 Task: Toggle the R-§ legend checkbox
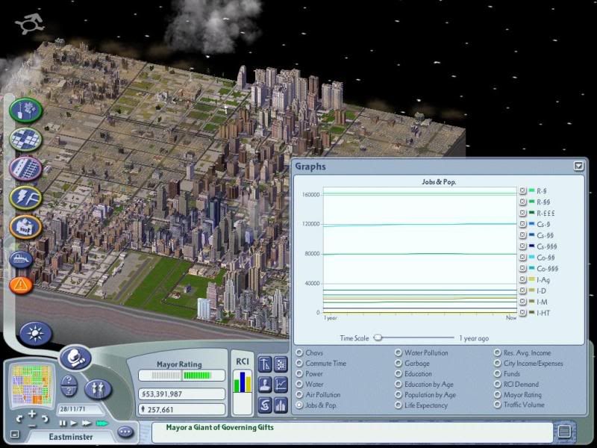tap(522, 190)
